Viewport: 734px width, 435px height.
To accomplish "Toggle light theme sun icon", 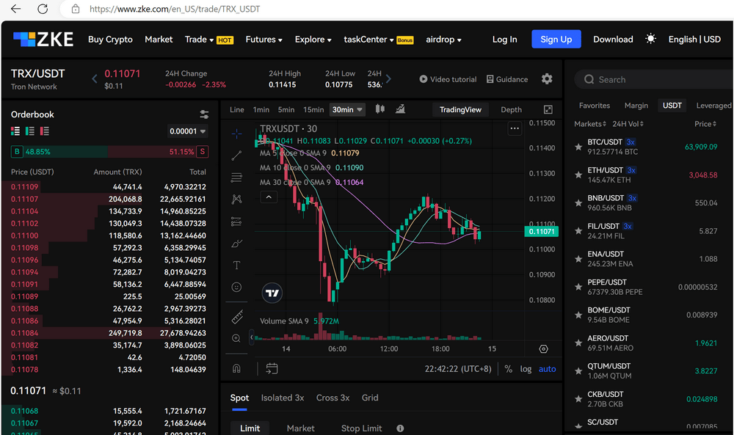I will pos(650,39).
